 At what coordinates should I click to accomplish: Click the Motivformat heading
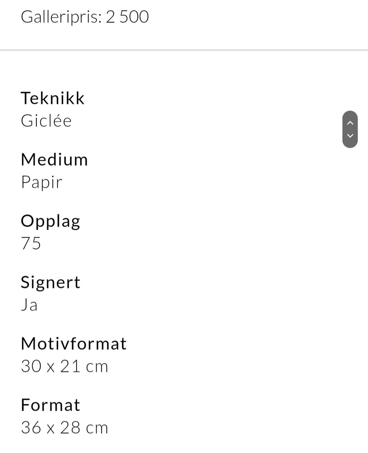[x=74, y=344]
